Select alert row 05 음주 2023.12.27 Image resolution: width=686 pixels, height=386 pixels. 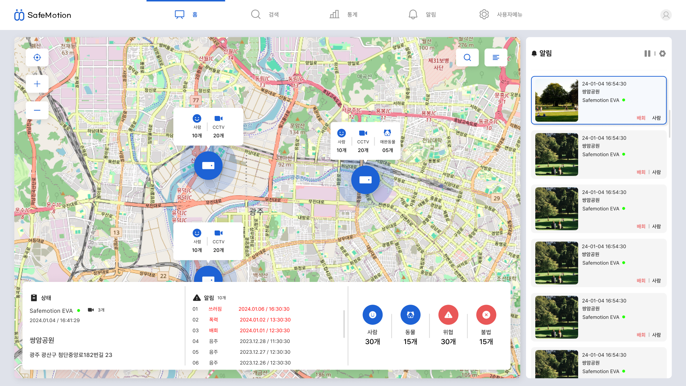[x=241, y=352]
